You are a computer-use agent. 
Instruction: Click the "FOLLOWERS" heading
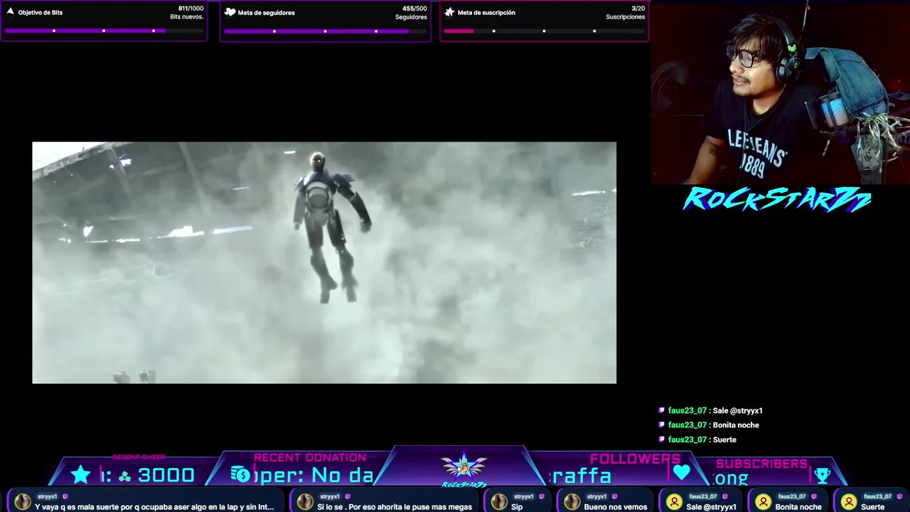click(x=636, y=459)
